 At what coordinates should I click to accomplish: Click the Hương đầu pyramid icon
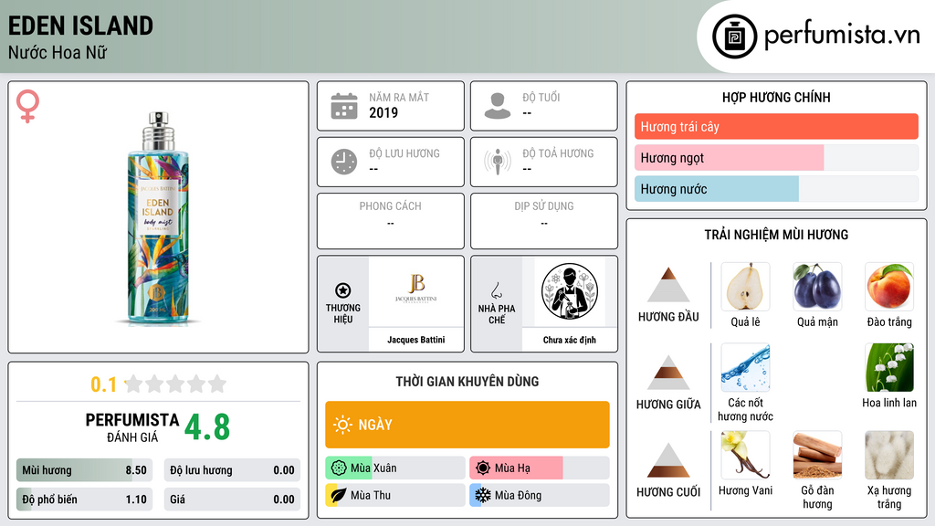click(x=668, y=285)
